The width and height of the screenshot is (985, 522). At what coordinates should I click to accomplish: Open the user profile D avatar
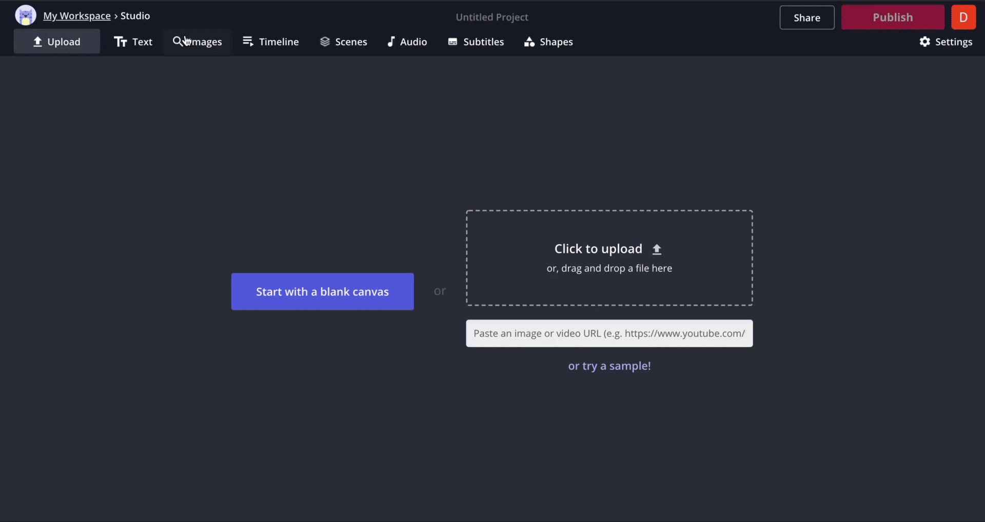point(963,17)
